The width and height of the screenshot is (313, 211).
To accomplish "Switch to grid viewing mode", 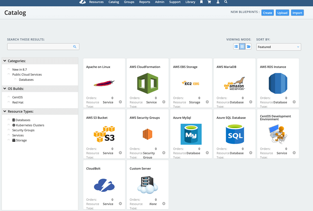I will tap(242, 46).
